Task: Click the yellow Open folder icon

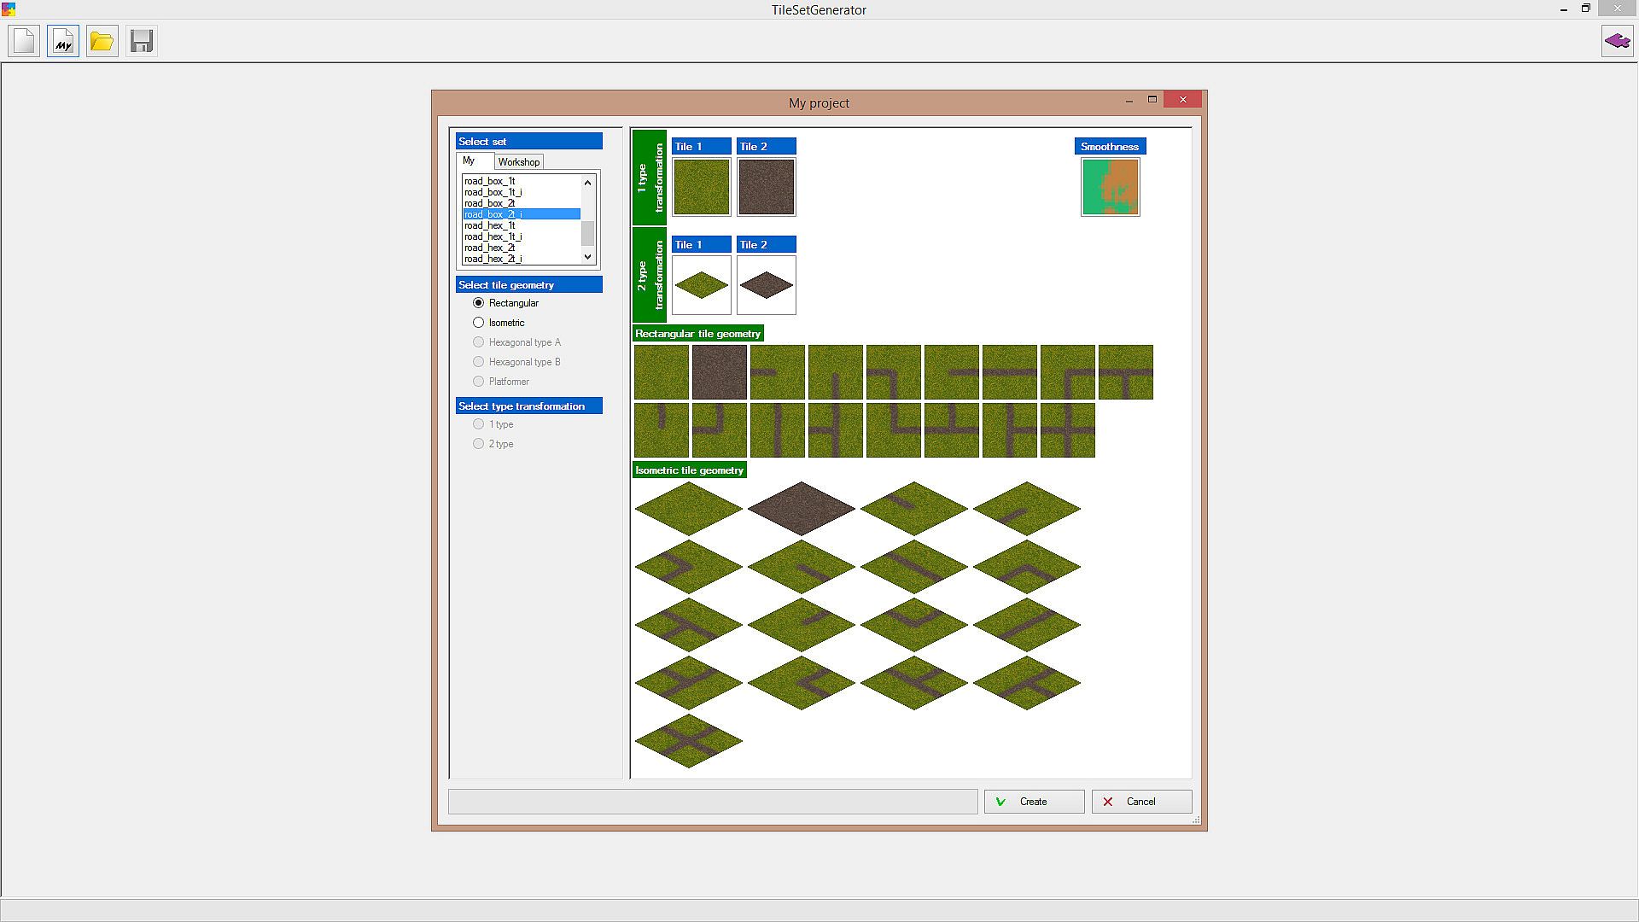Action: (102, 41)
